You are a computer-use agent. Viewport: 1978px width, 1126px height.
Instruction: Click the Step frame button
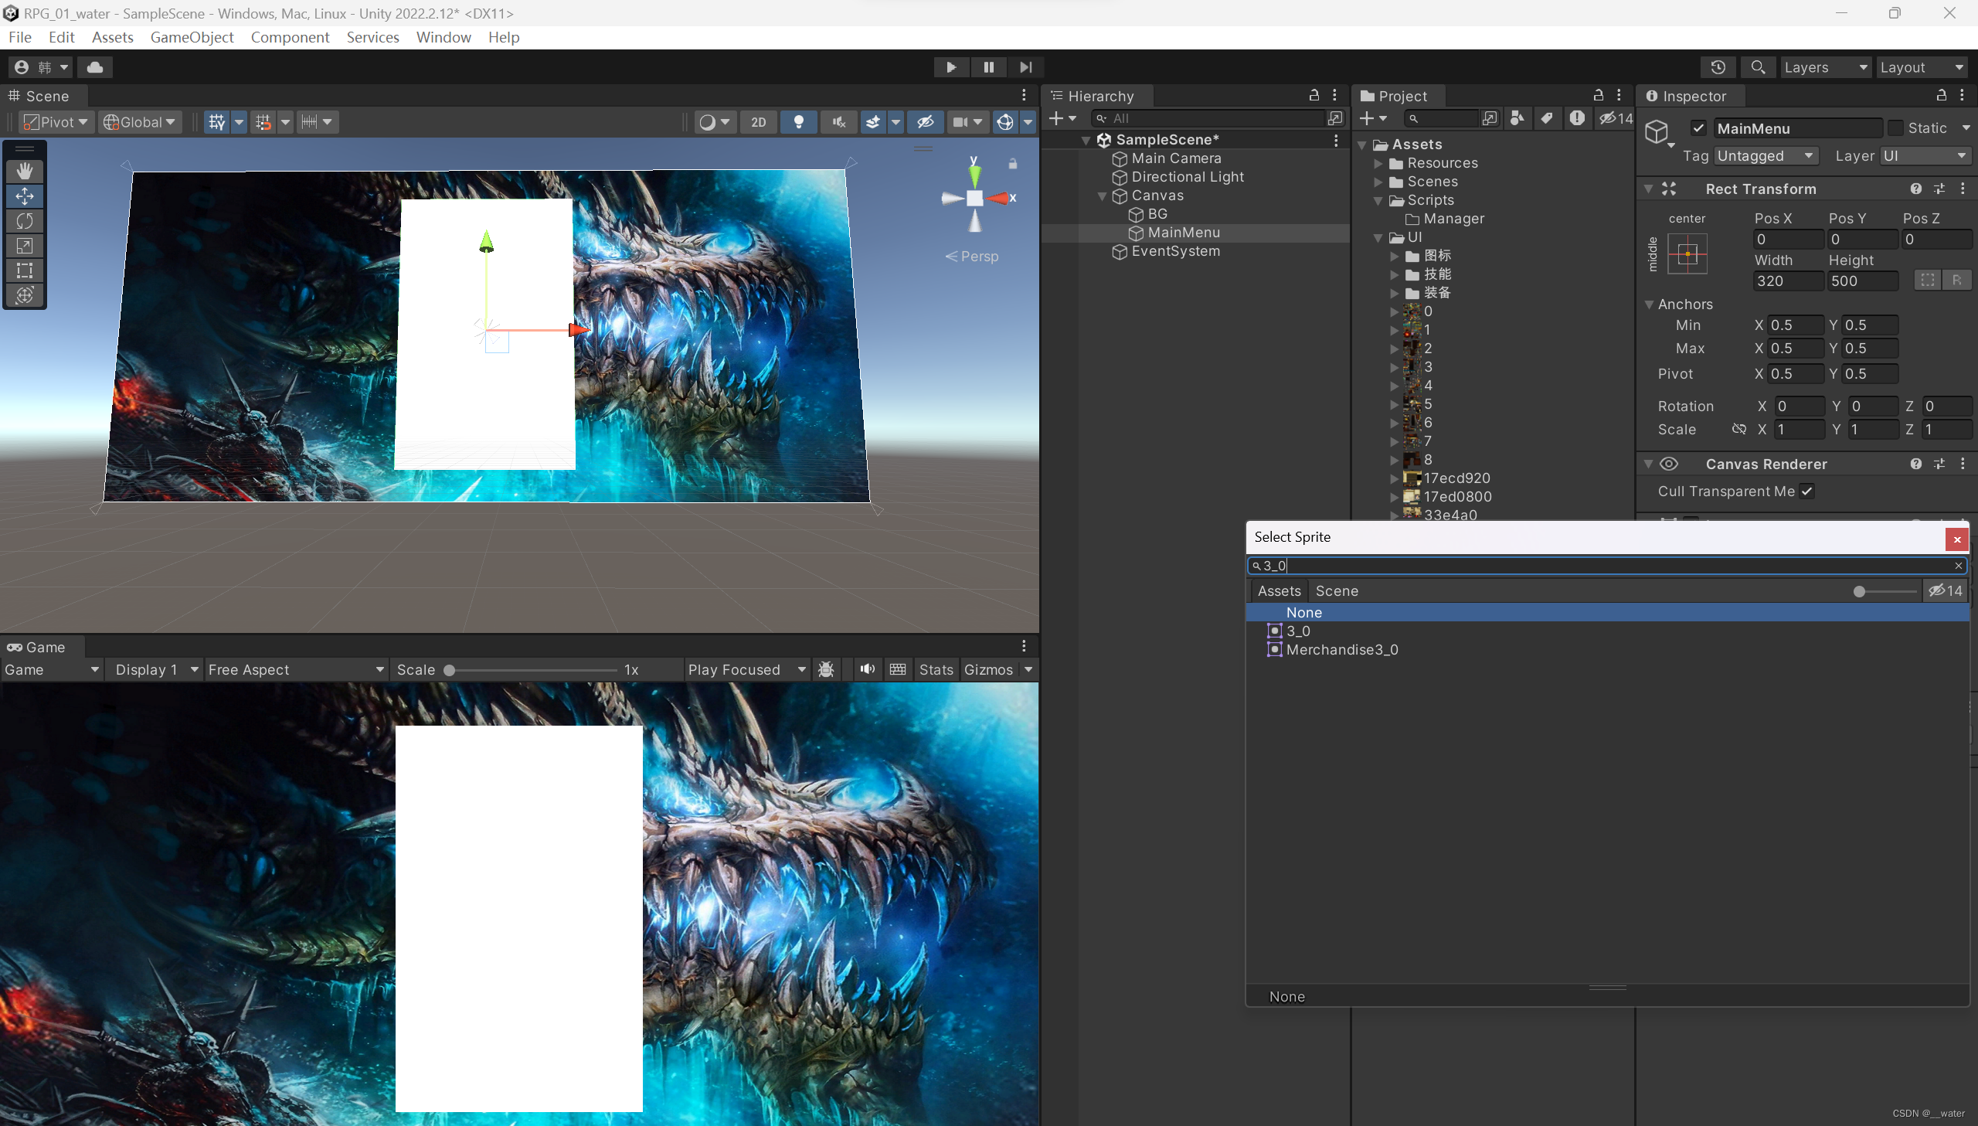point(1026,67)
